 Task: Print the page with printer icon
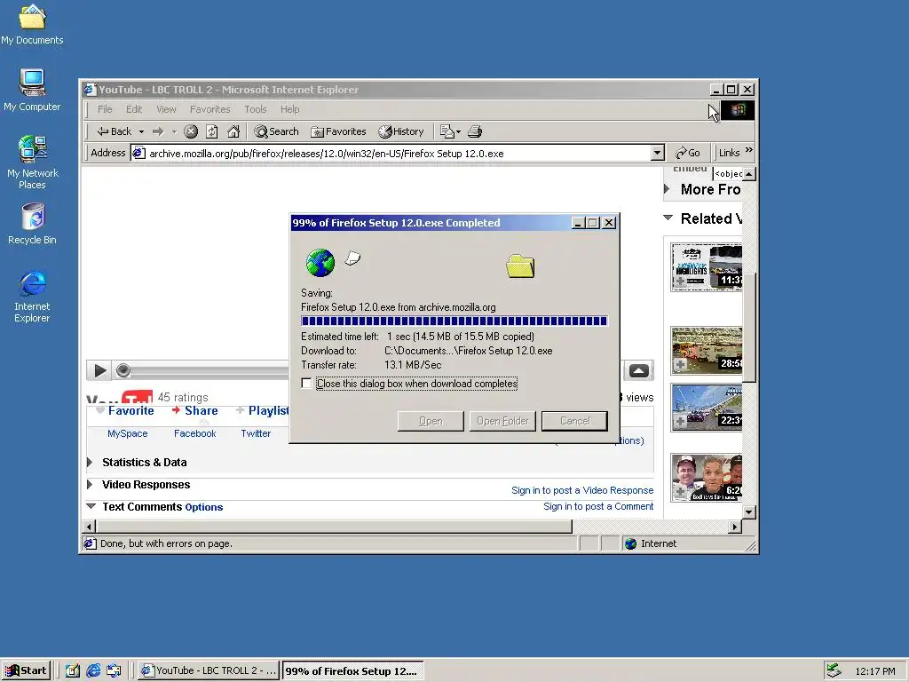tap(475, 131)
